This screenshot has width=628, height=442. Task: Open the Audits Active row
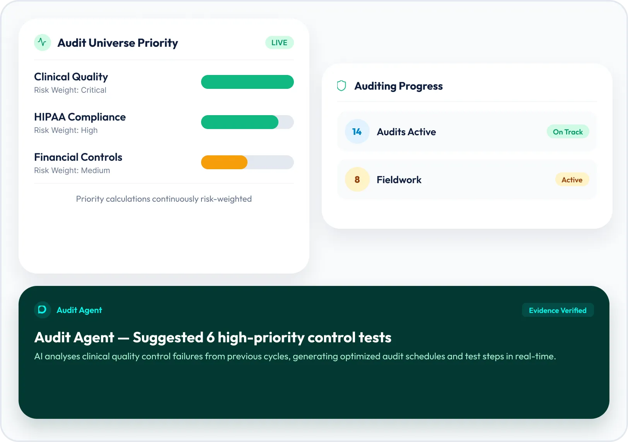(467, 131)
